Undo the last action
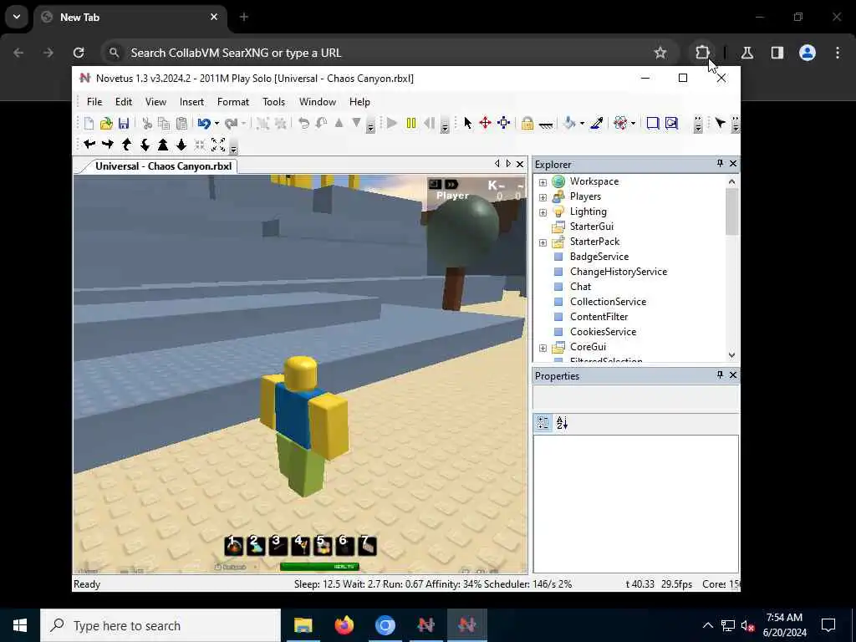The width and height of the screenshot is (856, 642). (204, 124)
